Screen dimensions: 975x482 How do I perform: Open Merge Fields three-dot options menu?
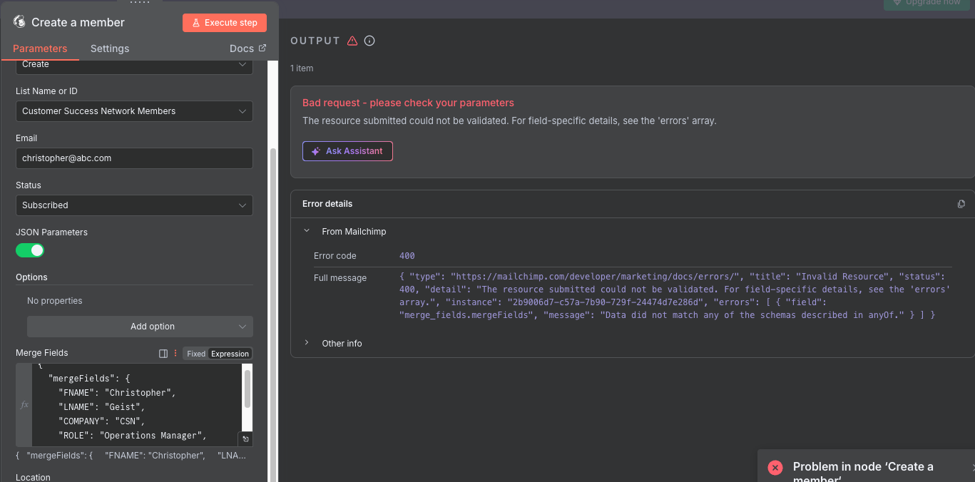pos(175,354)
